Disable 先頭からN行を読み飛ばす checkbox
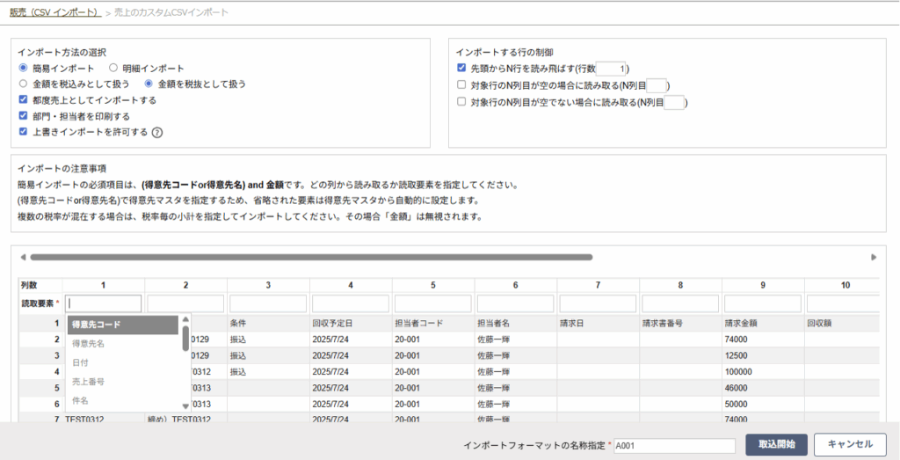Viewport: 900px width, 460px height. coord(461,68)
